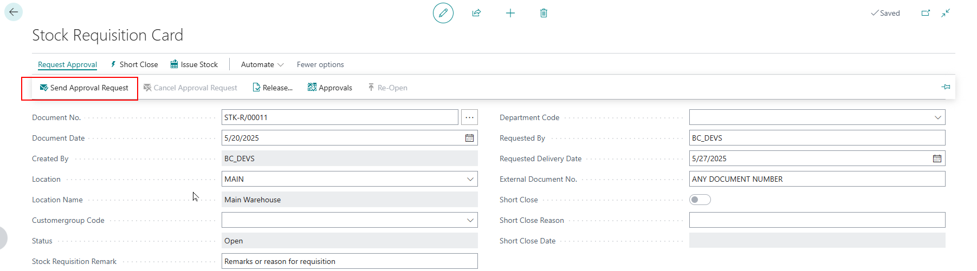Select the Request Approval tab
Viewport: 977px width, 271px height.
tap(67, 64)
